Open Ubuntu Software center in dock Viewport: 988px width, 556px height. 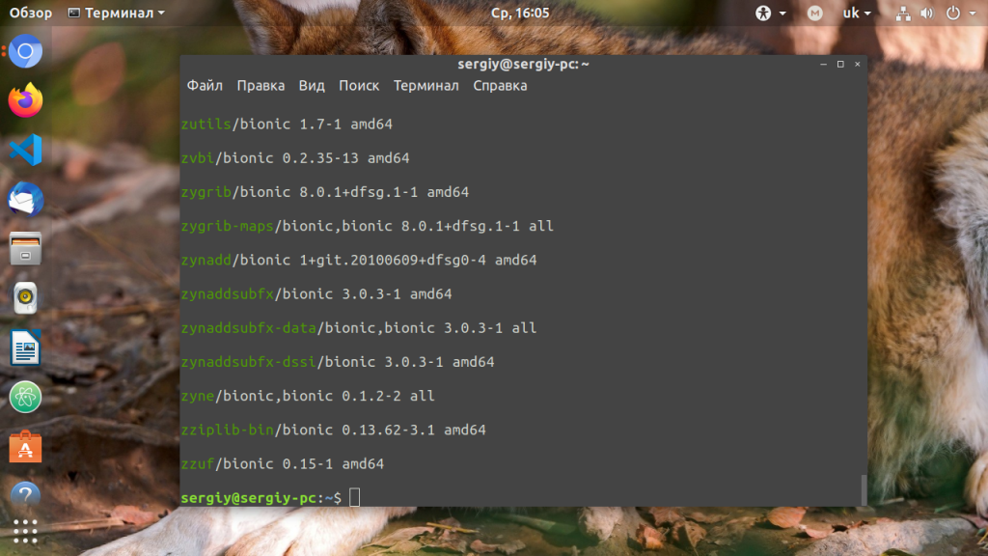26,447
